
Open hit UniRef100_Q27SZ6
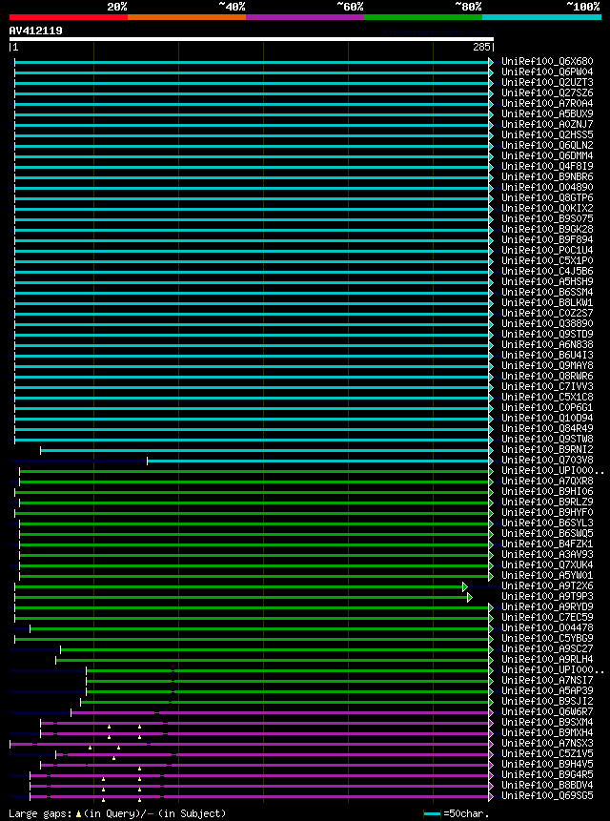tap(547, 93)
